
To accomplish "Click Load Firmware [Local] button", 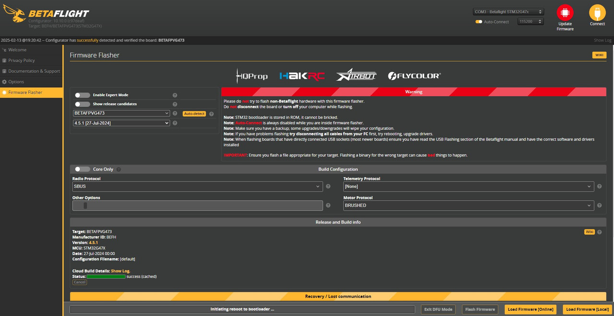I will [588, 309].
